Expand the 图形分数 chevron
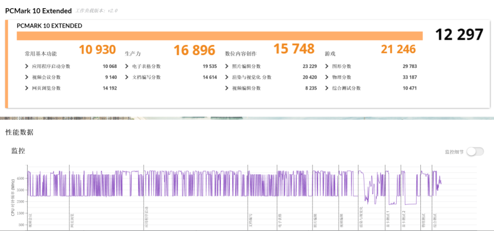This screenshot has height=231, width=494. click(327, 66)
